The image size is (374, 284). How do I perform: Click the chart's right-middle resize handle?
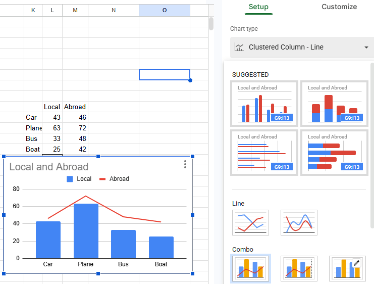[192, 215]
